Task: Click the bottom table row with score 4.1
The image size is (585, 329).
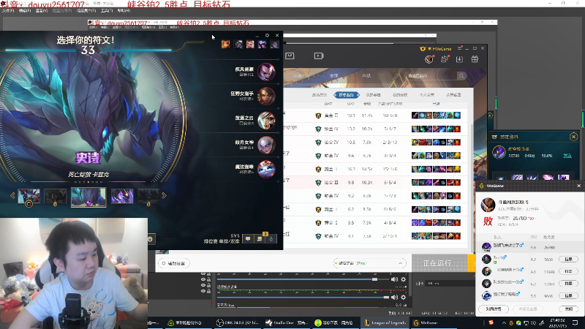Action: [376, 236]
